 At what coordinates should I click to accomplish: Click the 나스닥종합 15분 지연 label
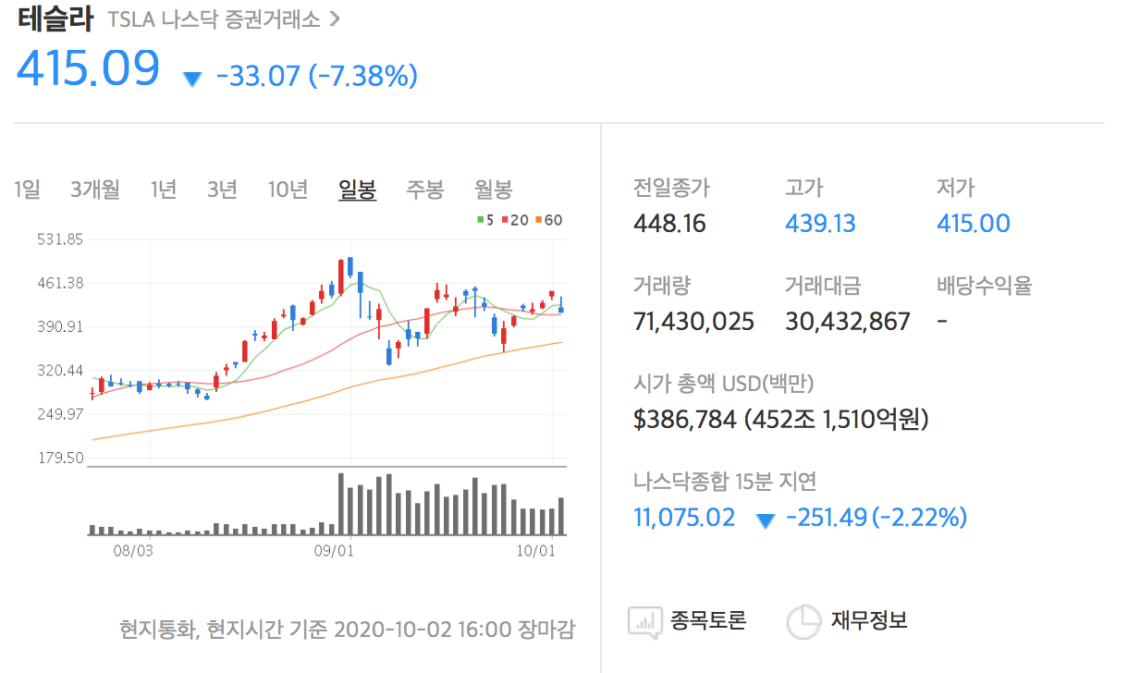pyautogui.click(x=725, y=482)
